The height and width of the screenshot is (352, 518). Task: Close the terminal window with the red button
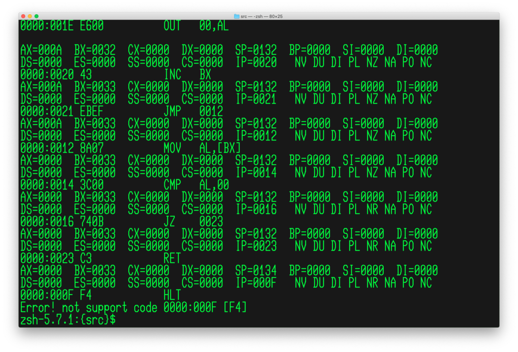(x=23, y=16)
